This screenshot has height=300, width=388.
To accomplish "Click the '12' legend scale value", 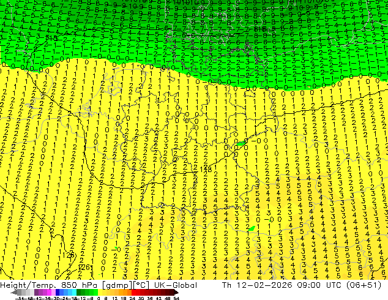I will pyautogui.click(x=115, y=298).
